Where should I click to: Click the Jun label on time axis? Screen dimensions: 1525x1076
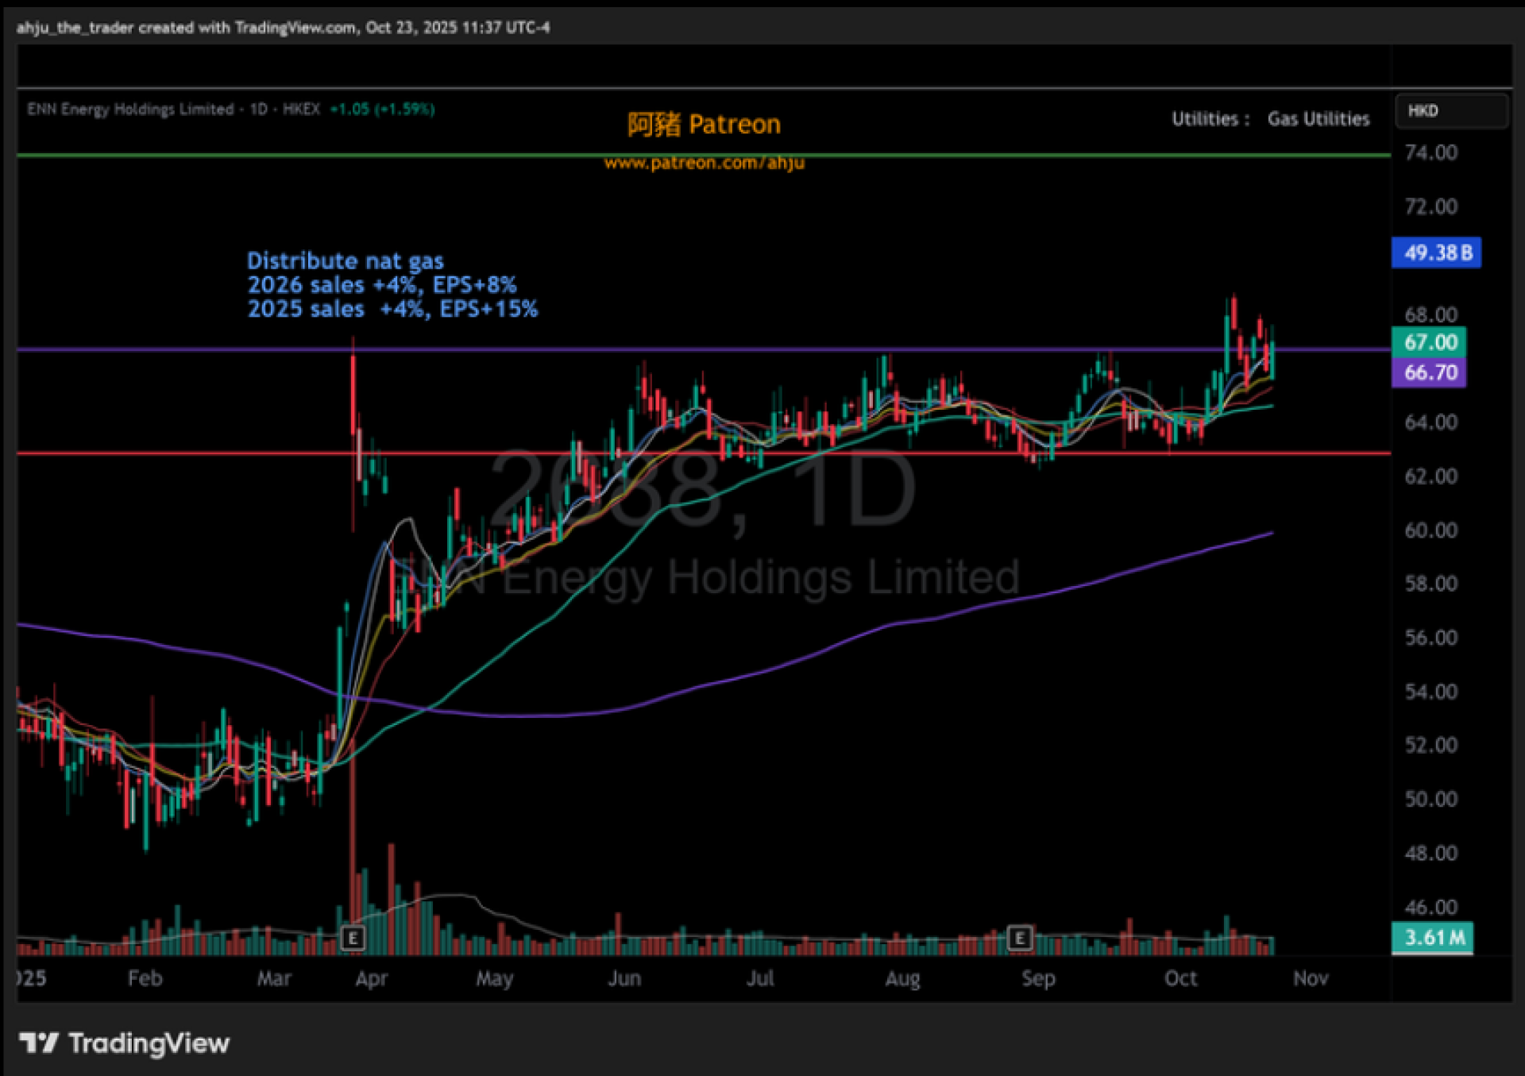pyautogui.click(x=624, y=978)
